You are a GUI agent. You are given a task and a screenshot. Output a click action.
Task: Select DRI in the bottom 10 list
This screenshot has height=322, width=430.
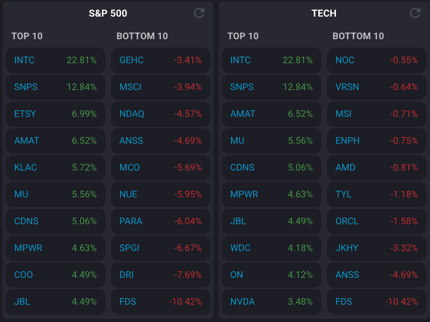click(127, 275)
